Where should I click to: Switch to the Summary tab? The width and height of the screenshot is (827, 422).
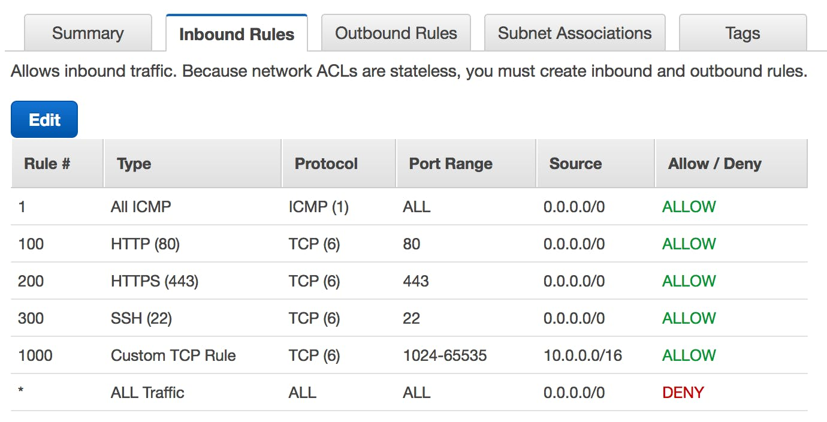tap(87, 33)
